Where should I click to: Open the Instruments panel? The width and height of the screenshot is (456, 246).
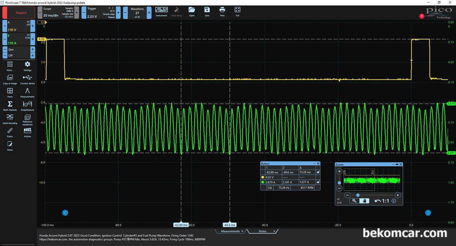click(x=161, y=12)
